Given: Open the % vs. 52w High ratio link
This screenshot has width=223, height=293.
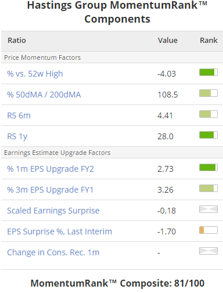Looking at the screenshot, I should [x=35, y=74].
